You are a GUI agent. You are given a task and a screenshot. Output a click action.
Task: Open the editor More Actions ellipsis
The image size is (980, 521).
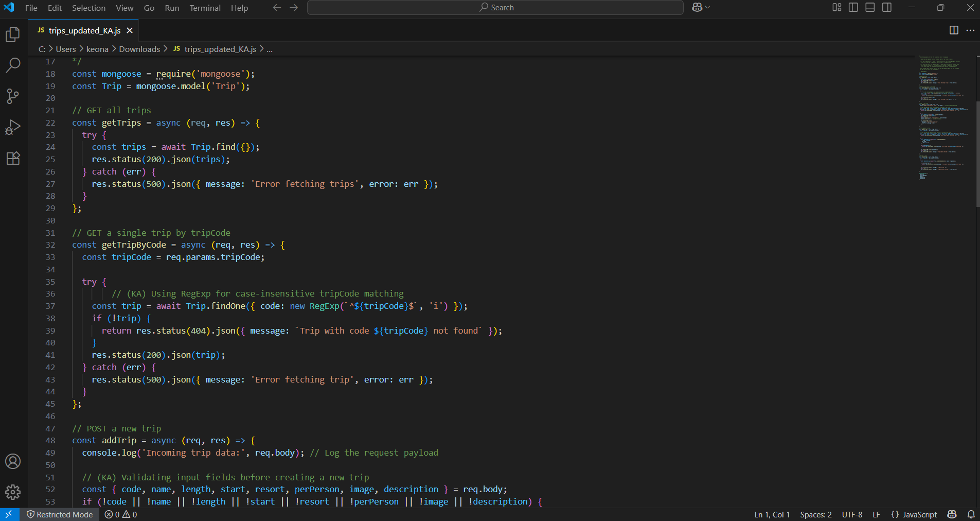970,30
